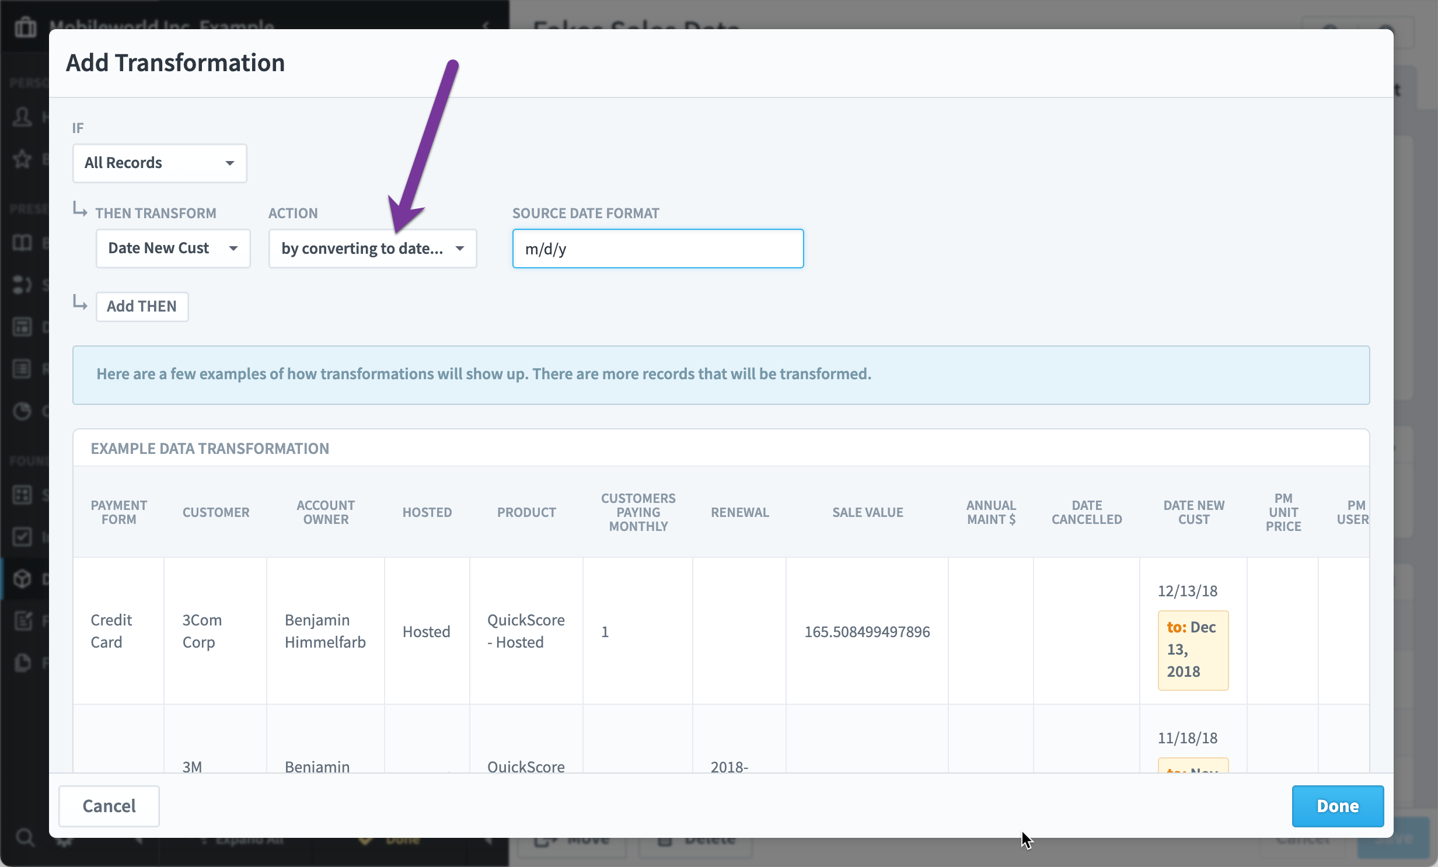Click the magnifier search icon in the background sidebar
This screenshot has height=867, width=1438.
point(25,838)
